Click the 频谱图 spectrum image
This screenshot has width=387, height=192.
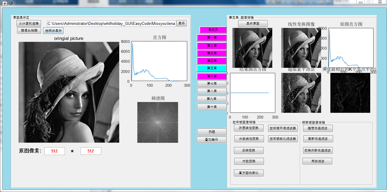click(158, 122)
